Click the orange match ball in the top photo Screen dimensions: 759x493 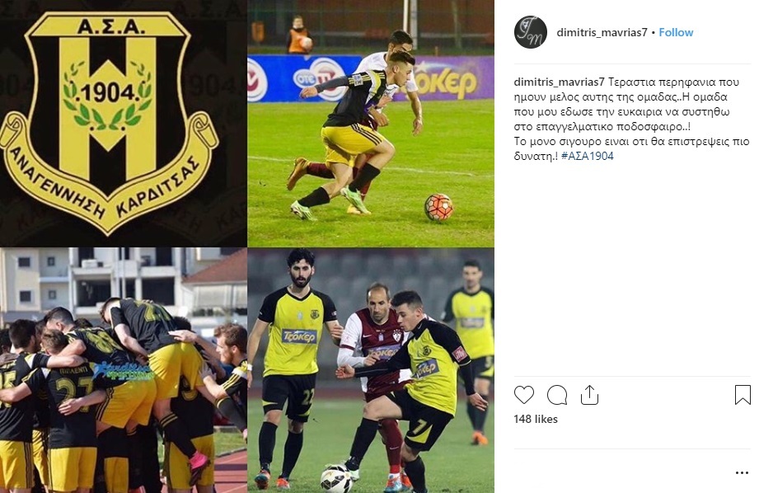coord(438,207)
